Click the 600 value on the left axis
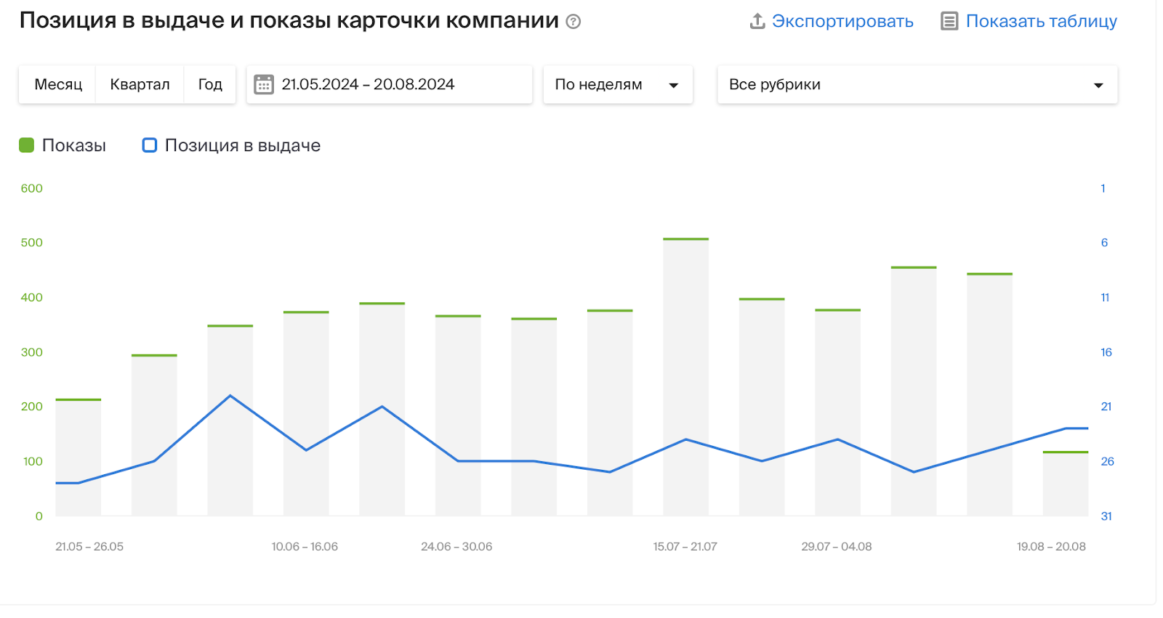 (31, 189)
